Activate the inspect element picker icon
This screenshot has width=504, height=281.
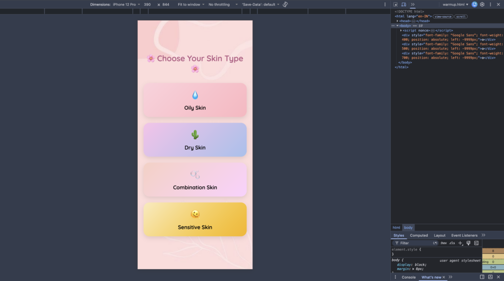pos(395,4)
